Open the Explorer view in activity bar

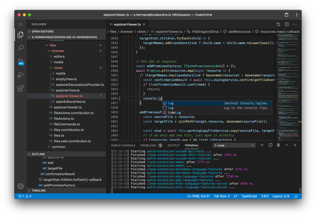point(20,34)
